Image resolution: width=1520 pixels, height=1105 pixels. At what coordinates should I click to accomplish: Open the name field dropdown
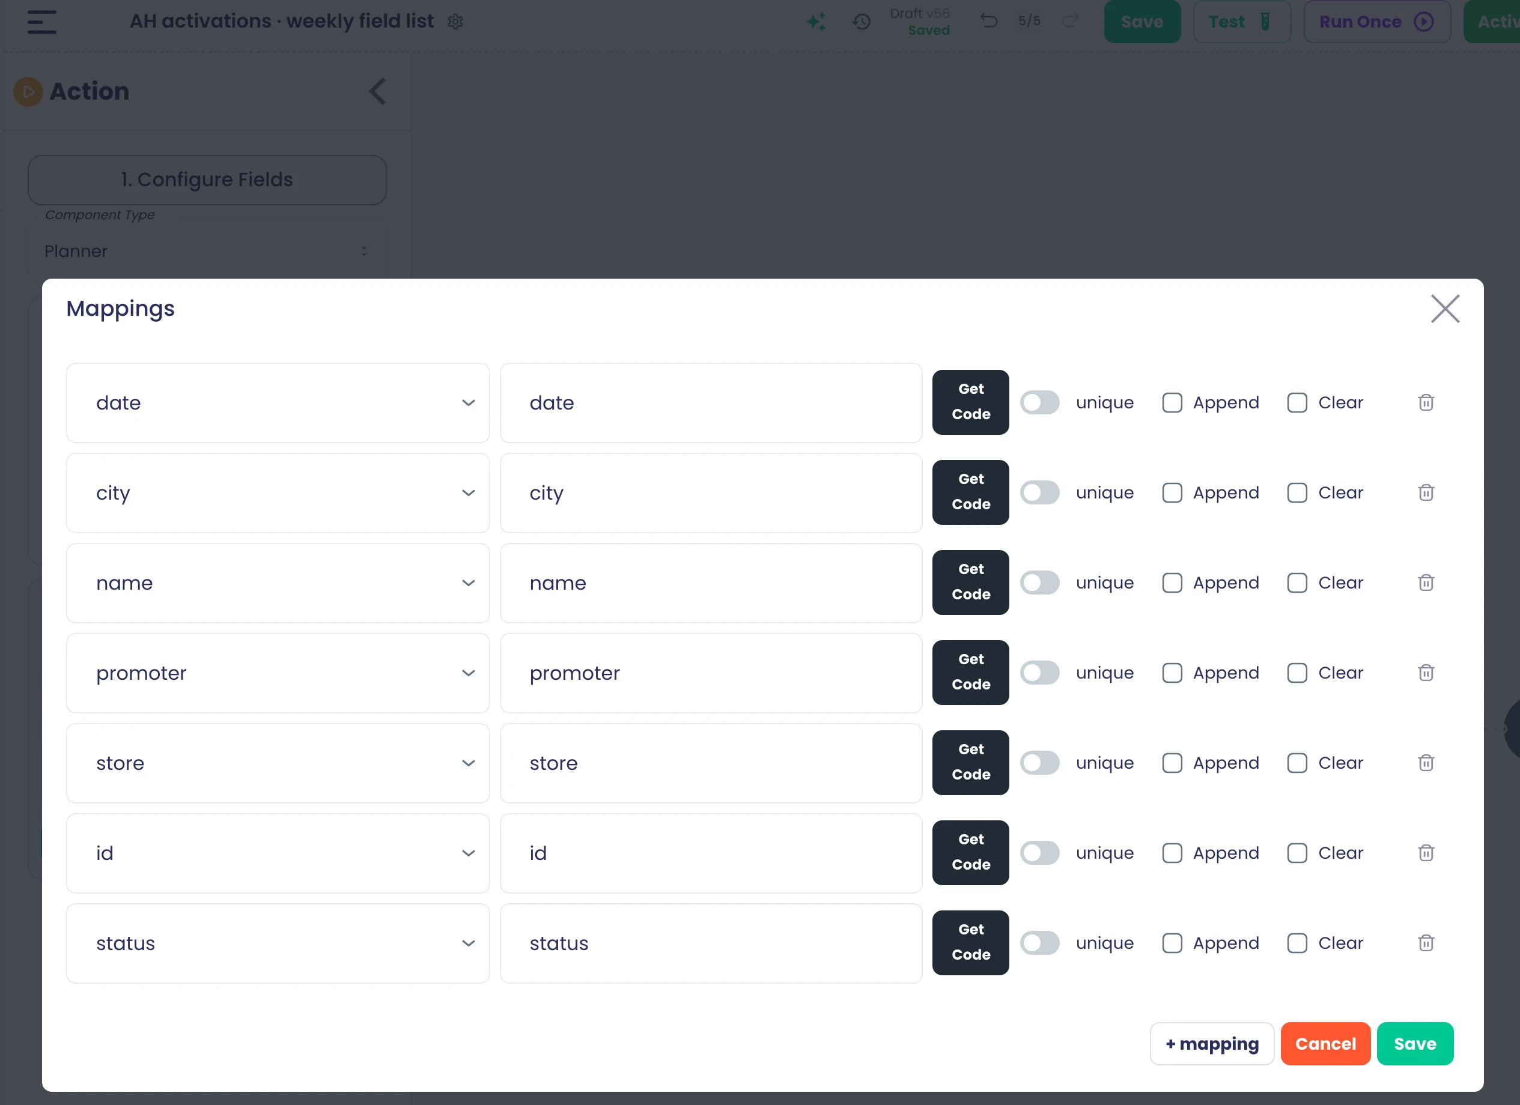(x=278, y=583)
